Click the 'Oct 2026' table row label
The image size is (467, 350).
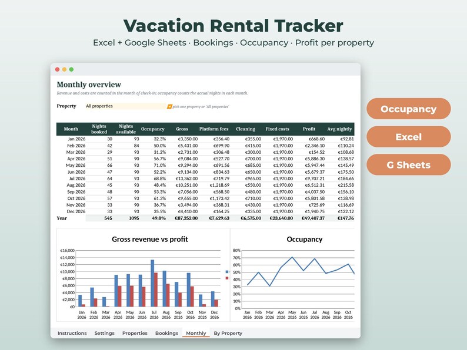pos(76,198)
